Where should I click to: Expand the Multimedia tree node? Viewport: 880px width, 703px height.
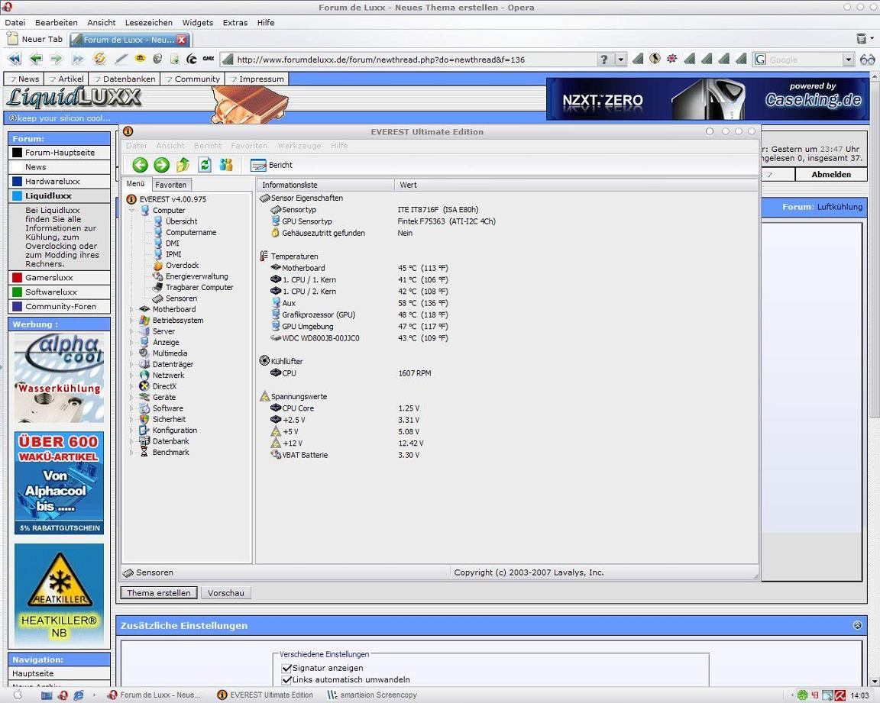pos(132,353)
